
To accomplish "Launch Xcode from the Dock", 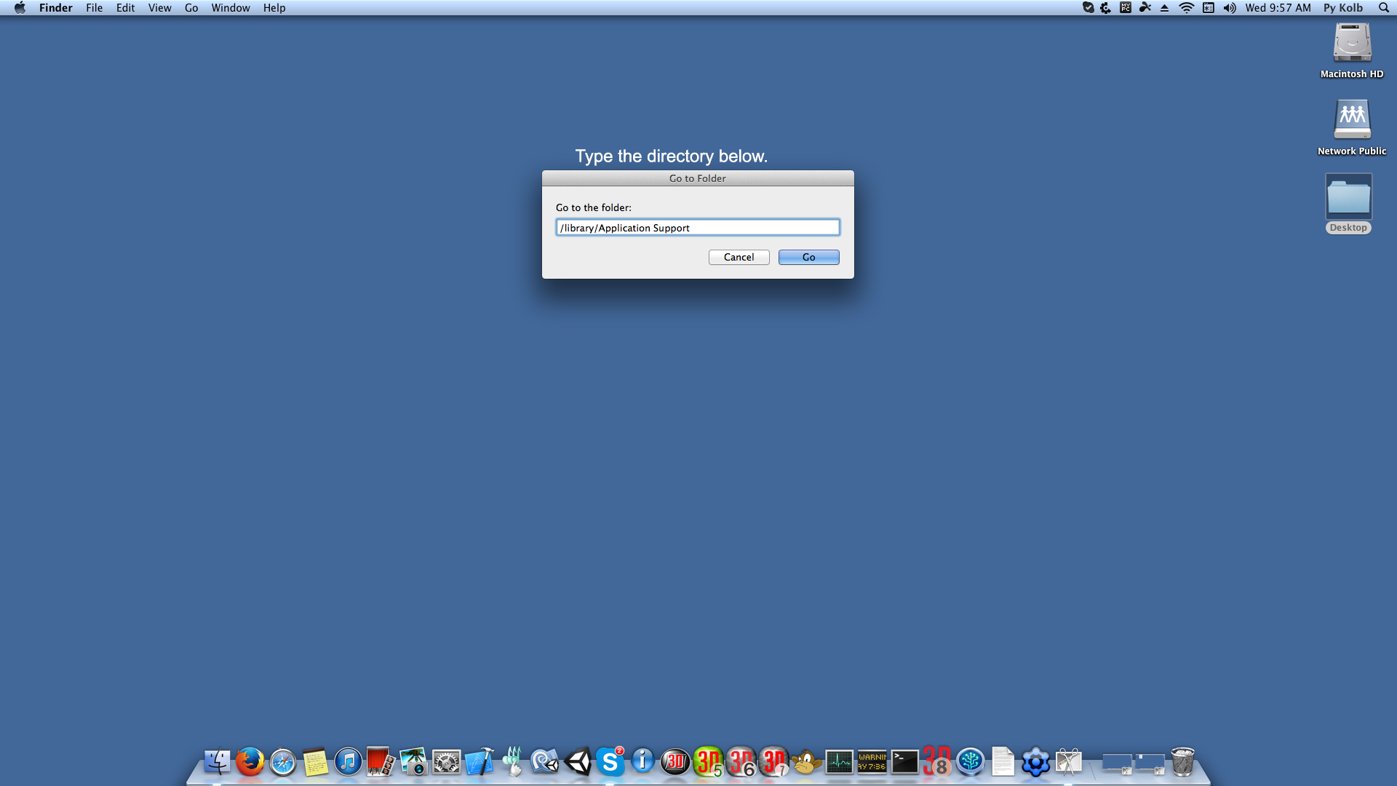I will click(x=479, y=763).
